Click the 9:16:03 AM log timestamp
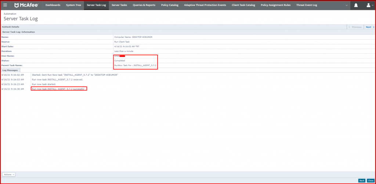 (12, 79)
